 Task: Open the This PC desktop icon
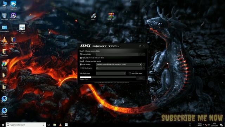(4, 5)
